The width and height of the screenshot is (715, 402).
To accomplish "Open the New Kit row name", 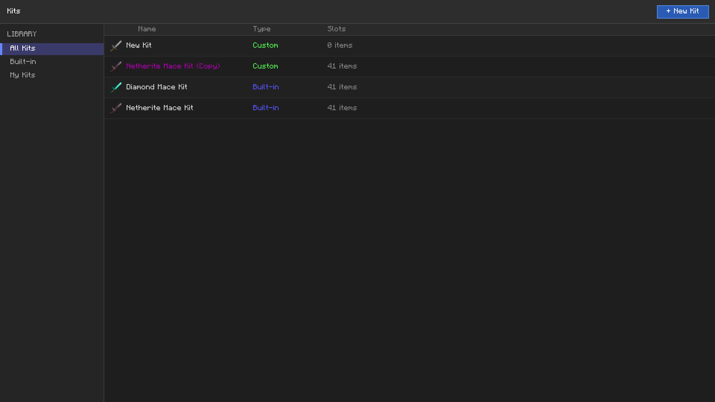I will [x=139, y=45].
